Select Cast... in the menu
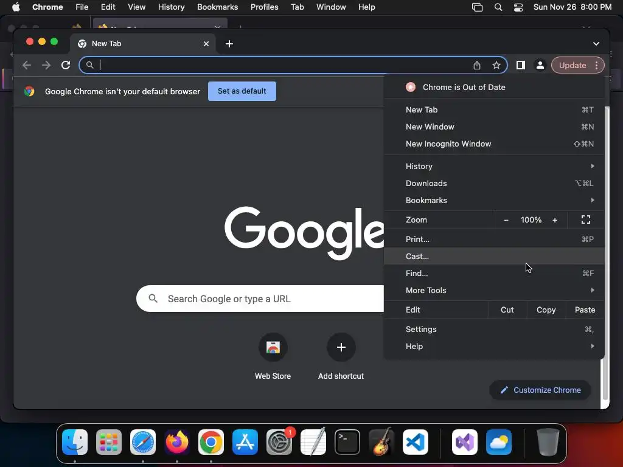The height and width of the screenshot is (467, 623). [x=494, y=256]
